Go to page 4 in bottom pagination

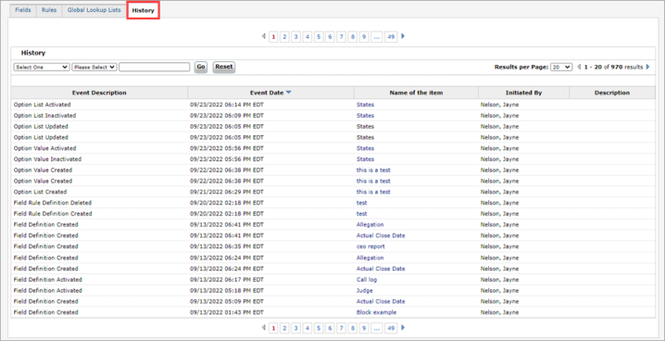(x=307, y=328)
